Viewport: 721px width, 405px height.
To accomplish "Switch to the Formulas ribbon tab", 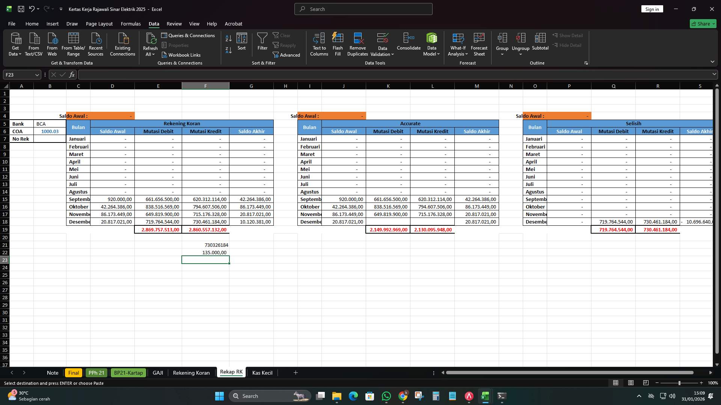I will click(x=130, y=24).
